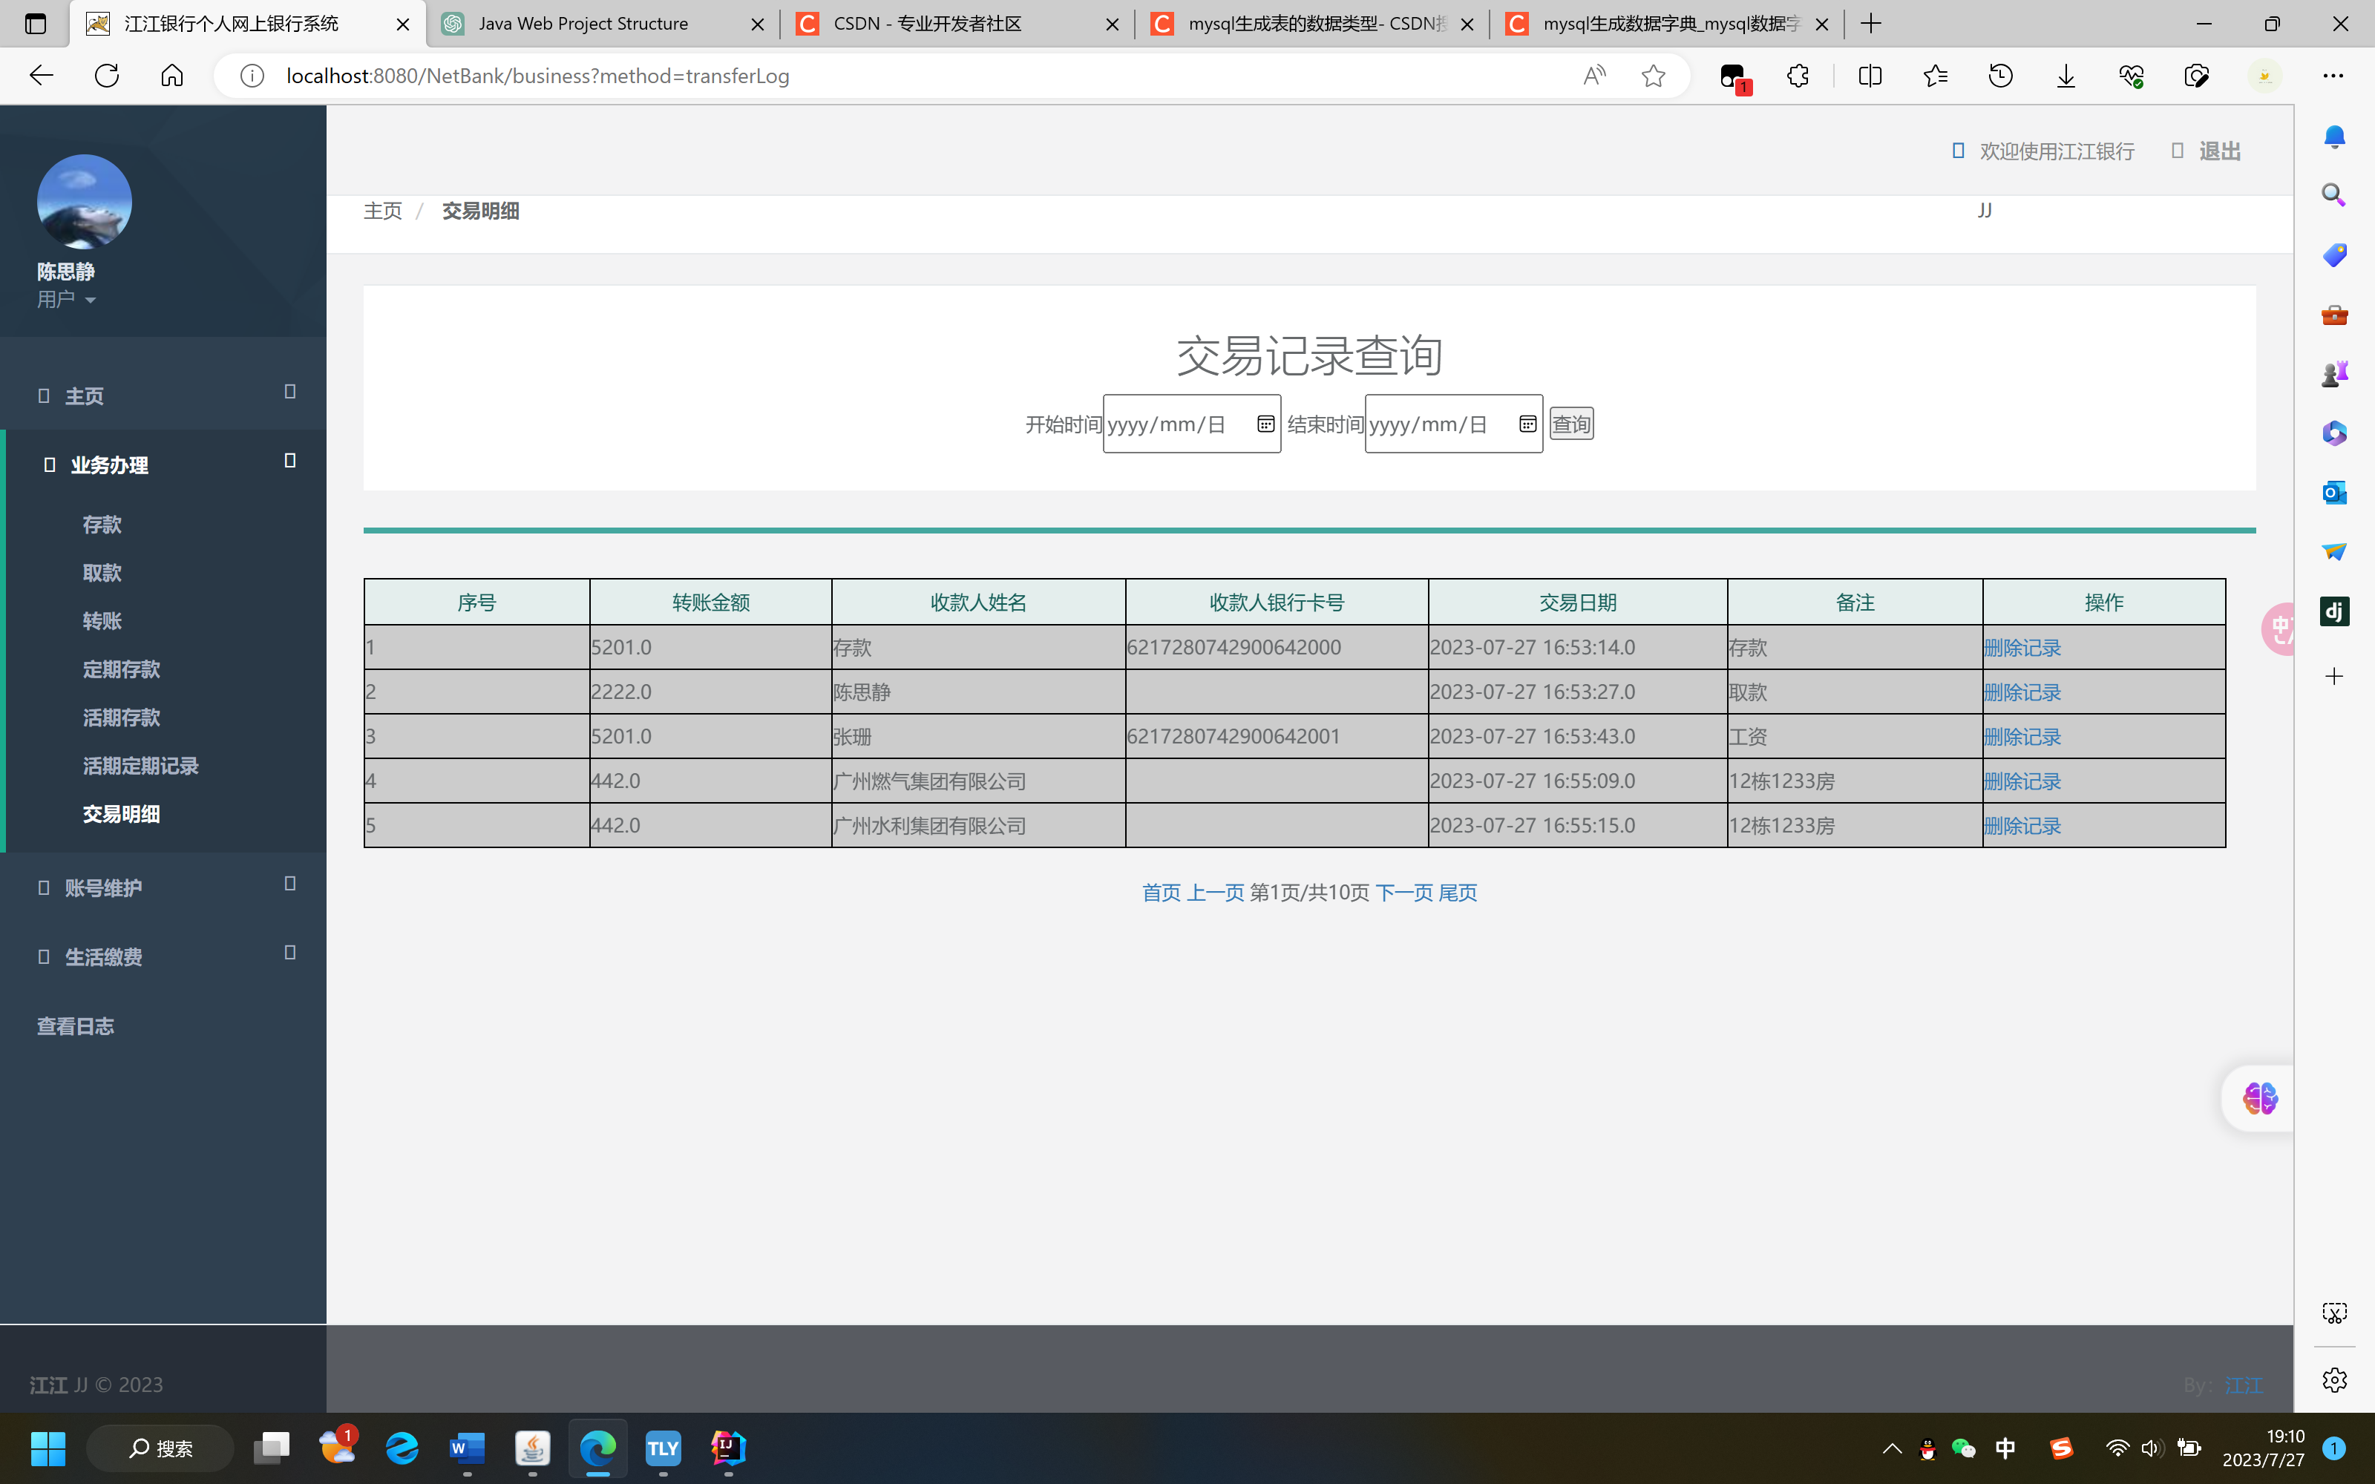Viewport: 2375px width, 1484px height.
Task: Toggle split screen view icon
Action: pyautogui.click(x=1870, y=76)
